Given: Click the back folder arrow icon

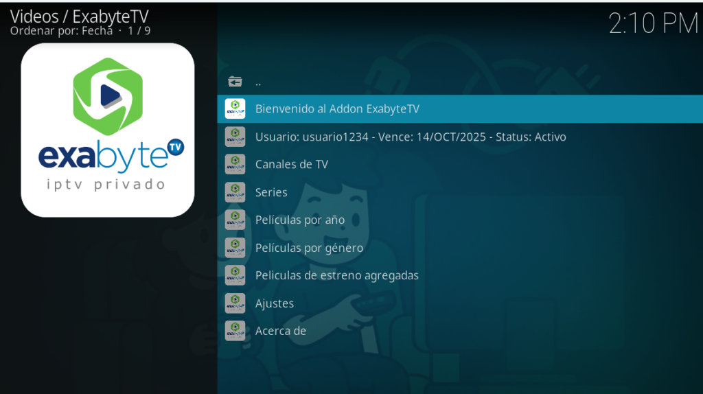Looking at the screenshot, I should tap(235, 82).
